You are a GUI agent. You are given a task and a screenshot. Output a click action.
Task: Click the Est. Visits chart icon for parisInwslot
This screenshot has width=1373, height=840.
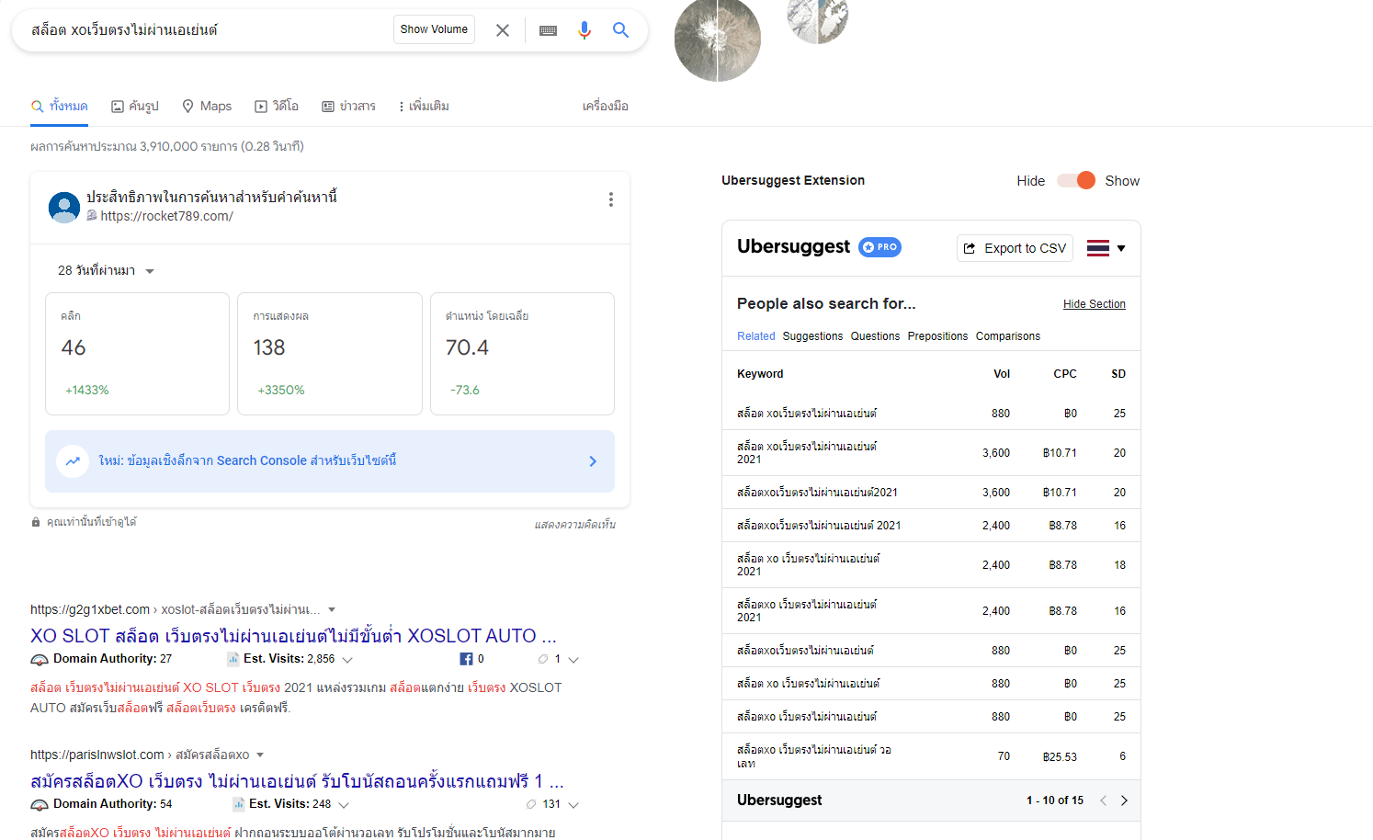point(239,804)
